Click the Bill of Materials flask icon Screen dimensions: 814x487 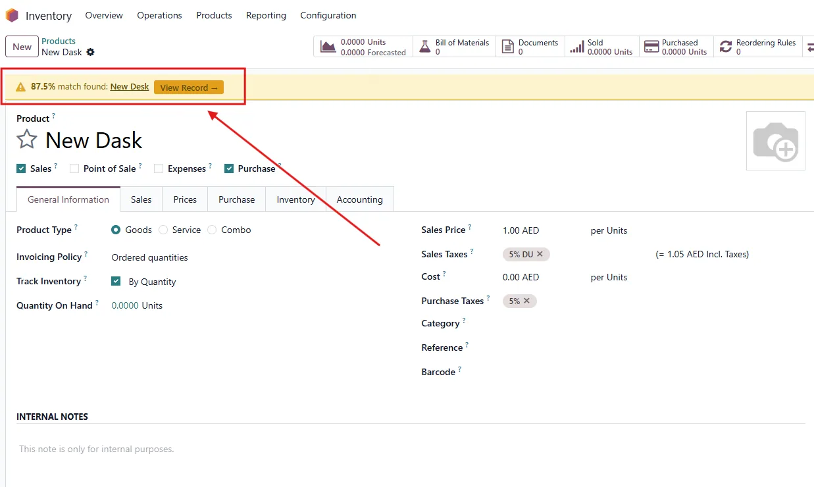(424, 47)
